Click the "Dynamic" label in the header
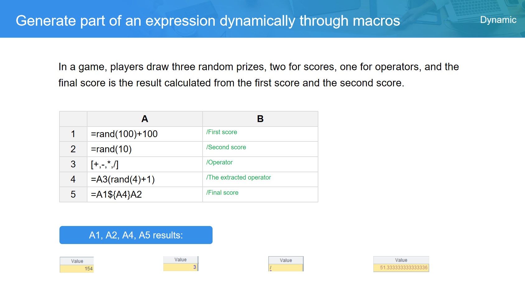Image resolution: width=525 pixels, height=295 pixels. point(498,20)
